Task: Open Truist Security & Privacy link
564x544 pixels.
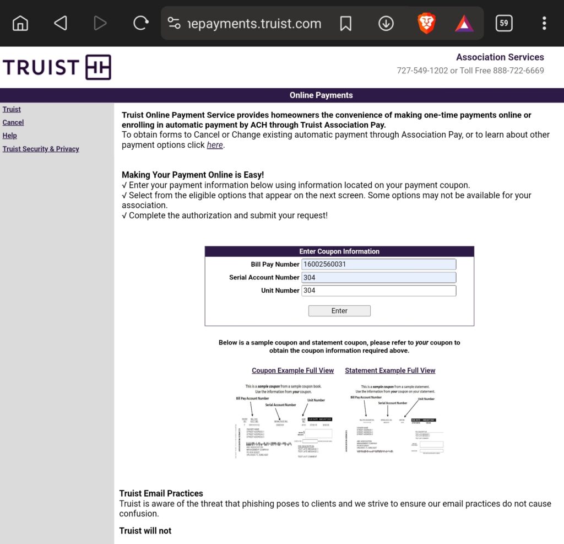Action: pyautogui.click(x=41, y=149)
